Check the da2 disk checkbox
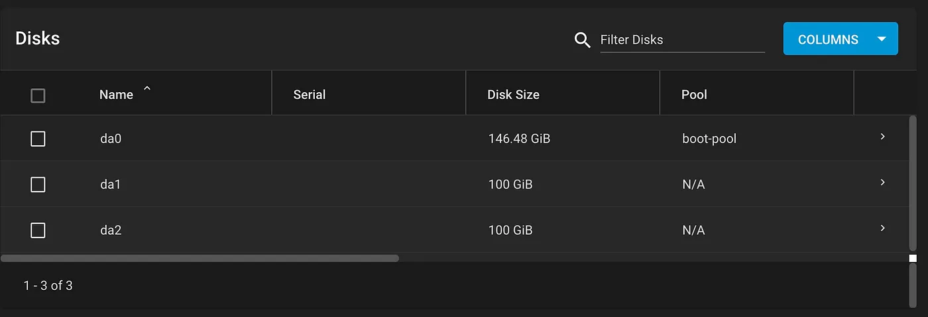Image resolution: width=928 pixels, height=317 pixels. [x=38, y=230]
